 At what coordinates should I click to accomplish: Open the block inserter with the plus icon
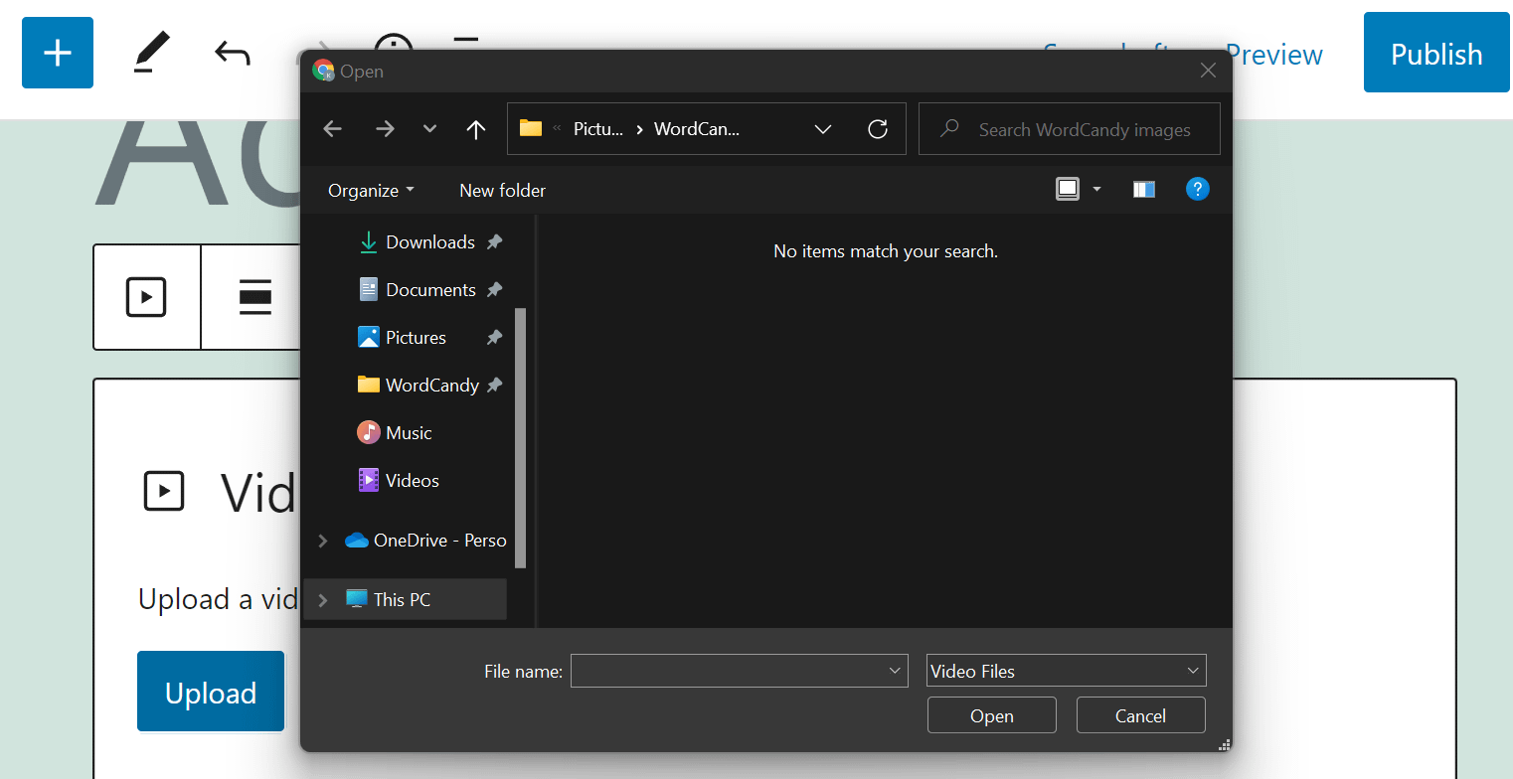point(57,52)
